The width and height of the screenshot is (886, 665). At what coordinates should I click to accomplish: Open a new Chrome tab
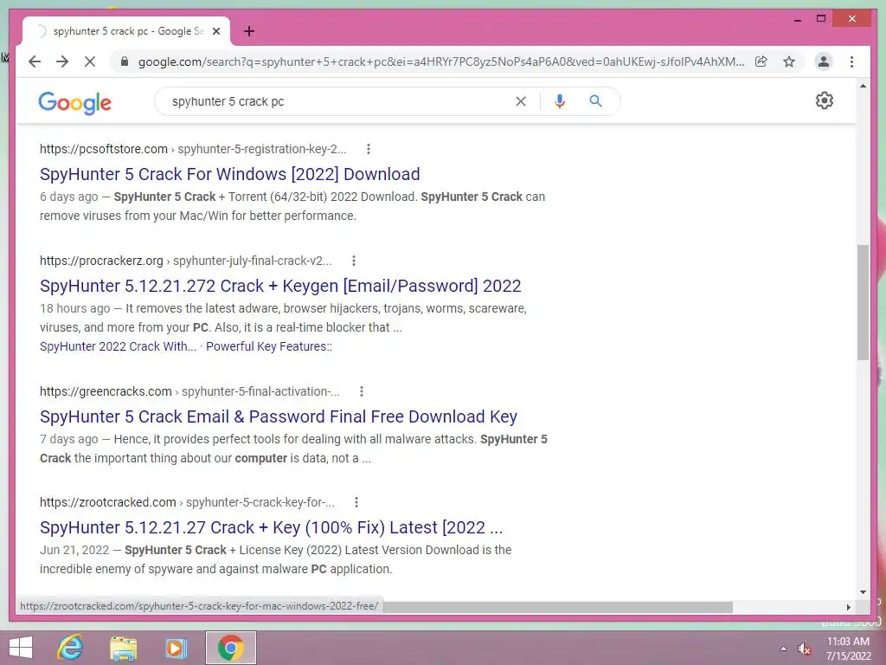point(249,31)
